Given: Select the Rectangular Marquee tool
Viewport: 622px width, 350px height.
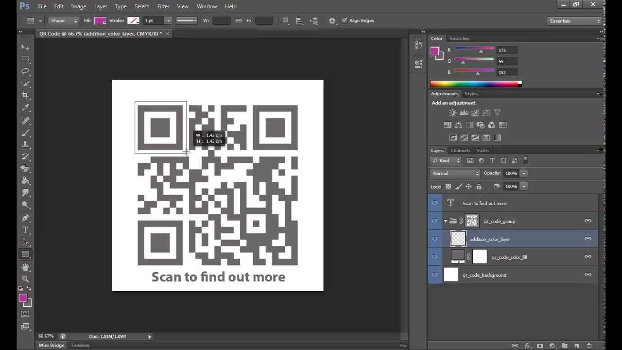Looking at the screenshot, I should (x=25, y=59).
